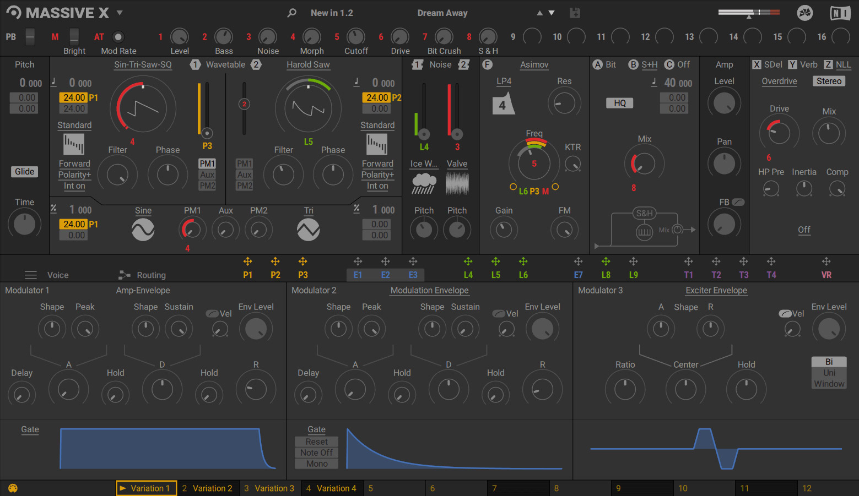
Task: Select the Variation 4 tab
Action: tap(332, 488)
